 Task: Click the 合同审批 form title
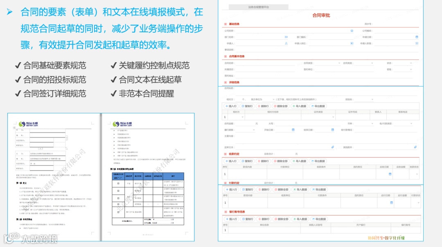point(321,15)
